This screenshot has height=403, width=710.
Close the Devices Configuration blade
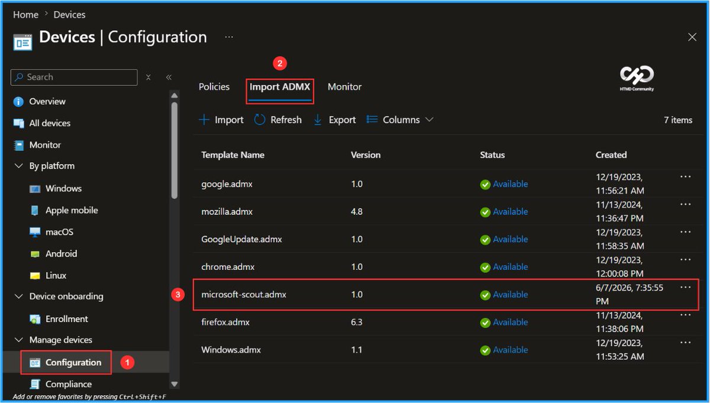[692, 37]
